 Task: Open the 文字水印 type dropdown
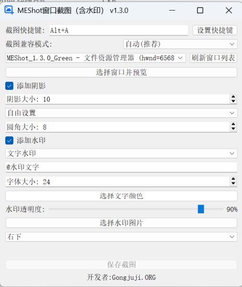(121, 154)
